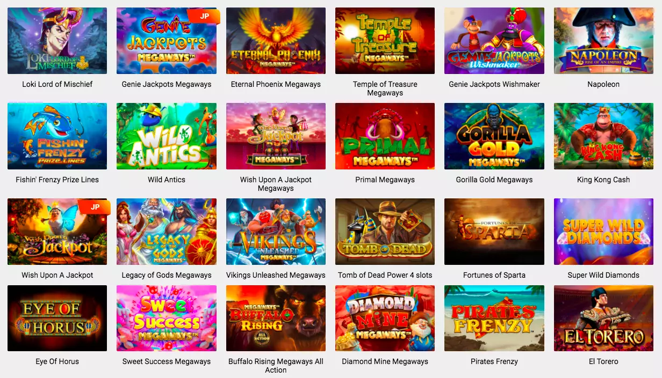Open the Loki Lord of Mischief game thumbnail
Viewport: 662px width, 378px height.
[x=57, y=41]
